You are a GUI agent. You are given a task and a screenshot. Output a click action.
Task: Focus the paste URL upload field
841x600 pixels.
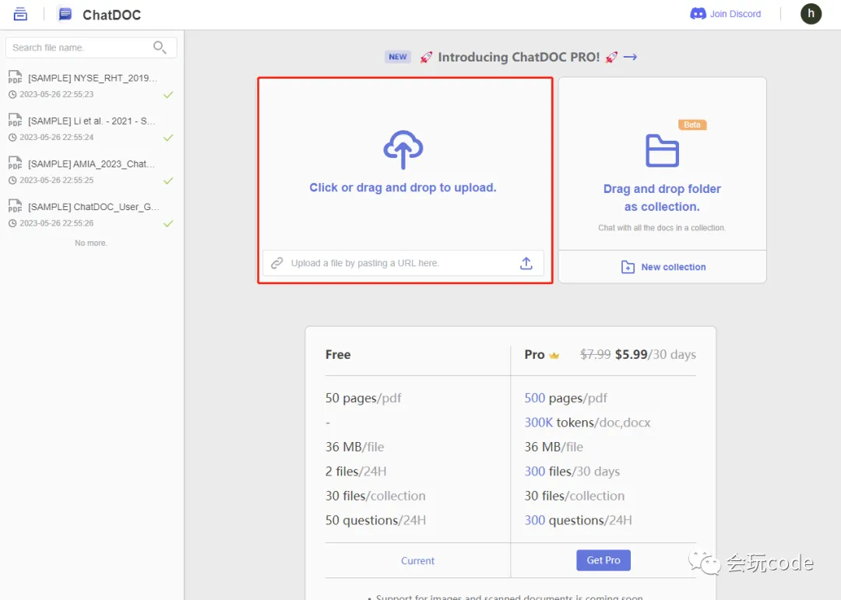403,263
